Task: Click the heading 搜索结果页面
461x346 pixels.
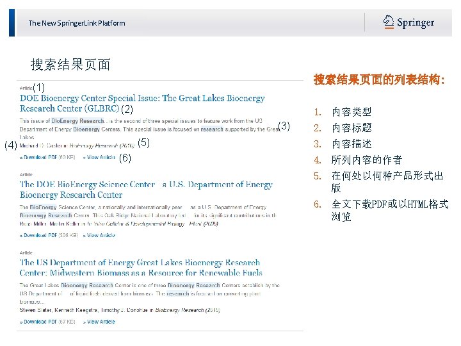Action: (x=70, y=65)
